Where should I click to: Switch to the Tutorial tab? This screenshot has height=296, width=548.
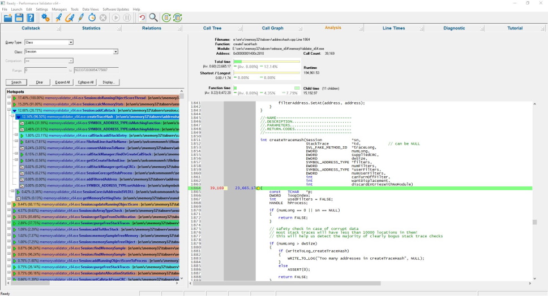(x=515, y=28)
